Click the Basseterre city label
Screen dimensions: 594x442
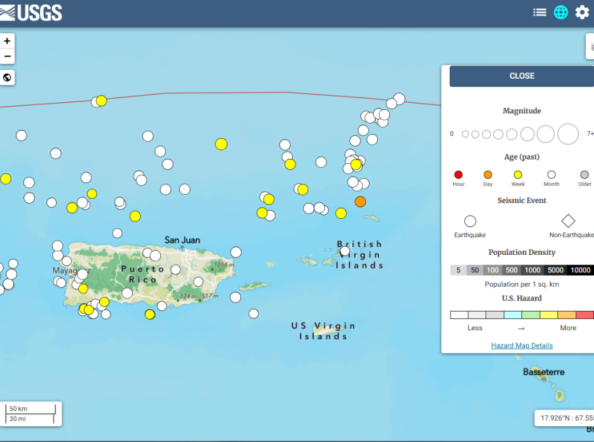[544, 372]
